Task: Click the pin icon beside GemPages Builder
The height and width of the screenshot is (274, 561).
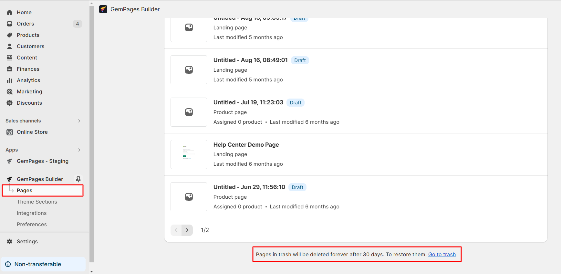Action: [78, 179]
